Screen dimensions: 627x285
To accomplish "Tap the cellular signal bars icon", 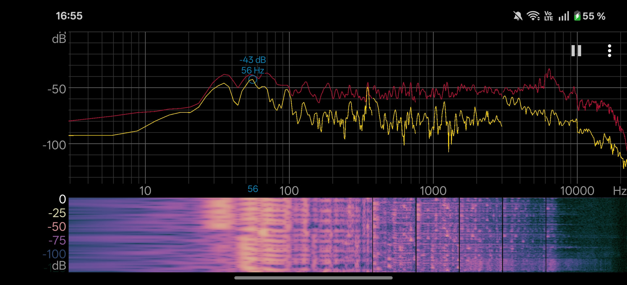I will (x=564, y=16).
